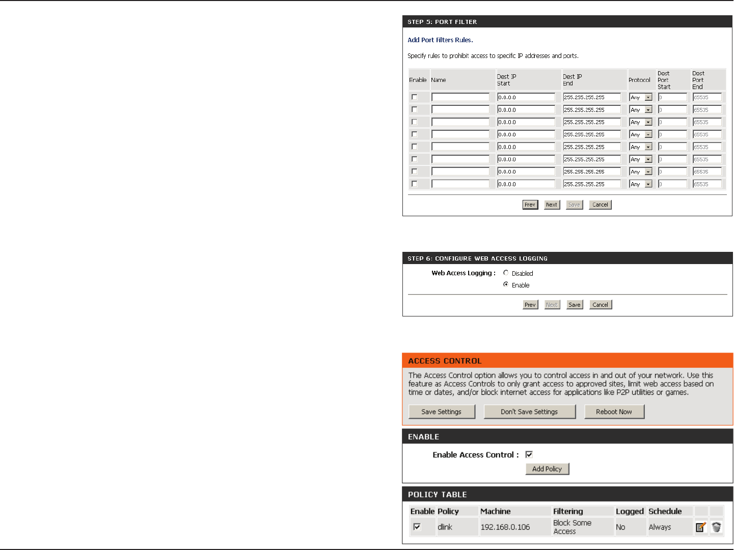Open Protocol dropdown in eighth filter row
Image resolution: width=734 pixels, height=550 pixels.
point(641,184)
